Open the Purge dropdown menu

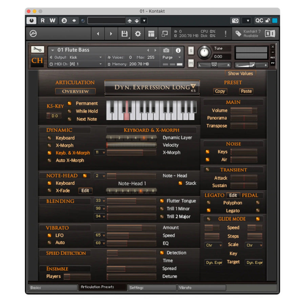tap(171, 58)
